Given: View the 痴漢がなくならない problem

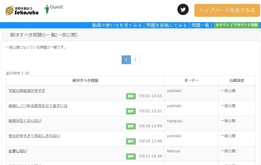Looking at the screenshot, I should click(25, 121).
